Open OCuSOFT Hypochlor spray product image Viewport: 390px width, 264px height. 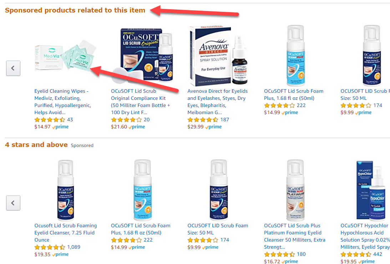click(x=371, y=190)
